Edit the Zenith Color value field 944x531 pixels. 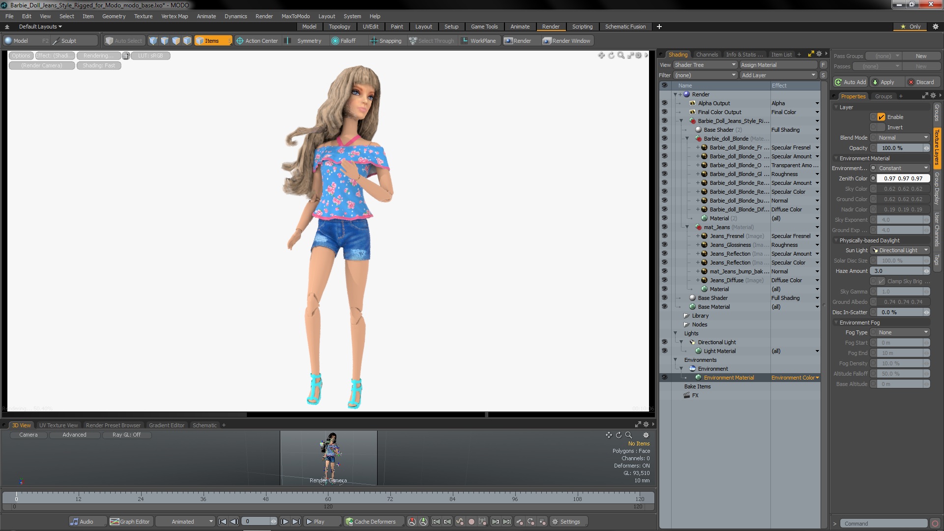click(903, 178)
